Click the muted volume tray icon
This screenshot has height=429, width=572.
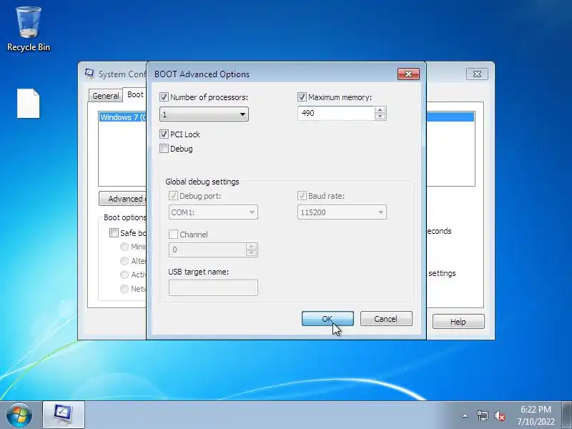499,415
